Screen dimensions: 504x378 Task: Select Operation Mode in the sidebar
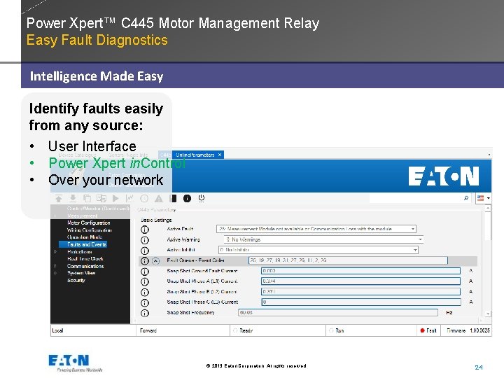coord(85,237)
